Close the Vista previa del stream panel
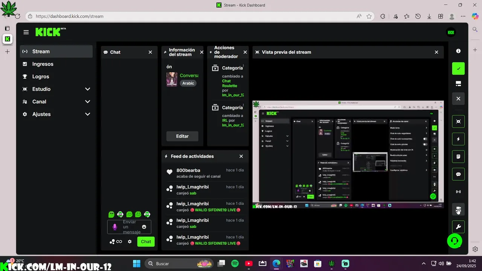This screenshot has width=482, height=271. pos(436,52)
